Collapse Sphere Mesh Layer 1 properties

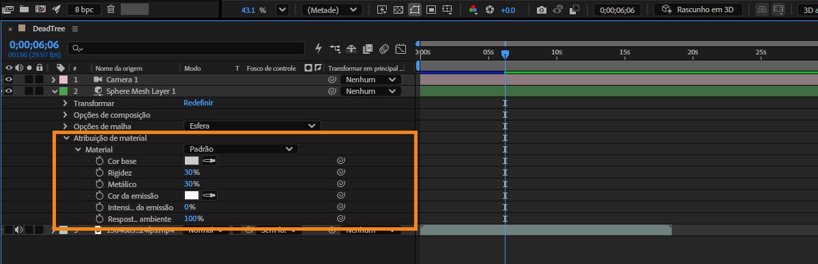click(54, 92)
